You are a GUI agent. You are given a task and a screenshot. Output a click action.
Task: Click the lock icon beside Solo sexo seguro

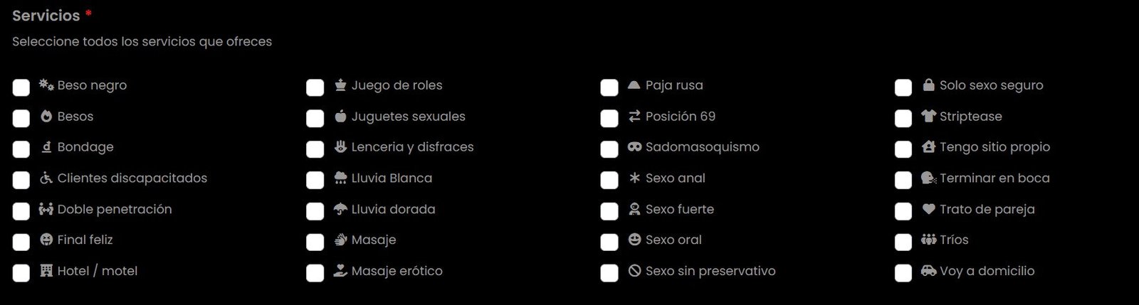928,85
